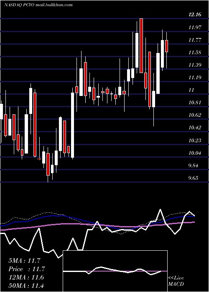Click the 50MA : 11.4 readout
The height and width of the screenshot is (292, 209).
tap(26, 285)
